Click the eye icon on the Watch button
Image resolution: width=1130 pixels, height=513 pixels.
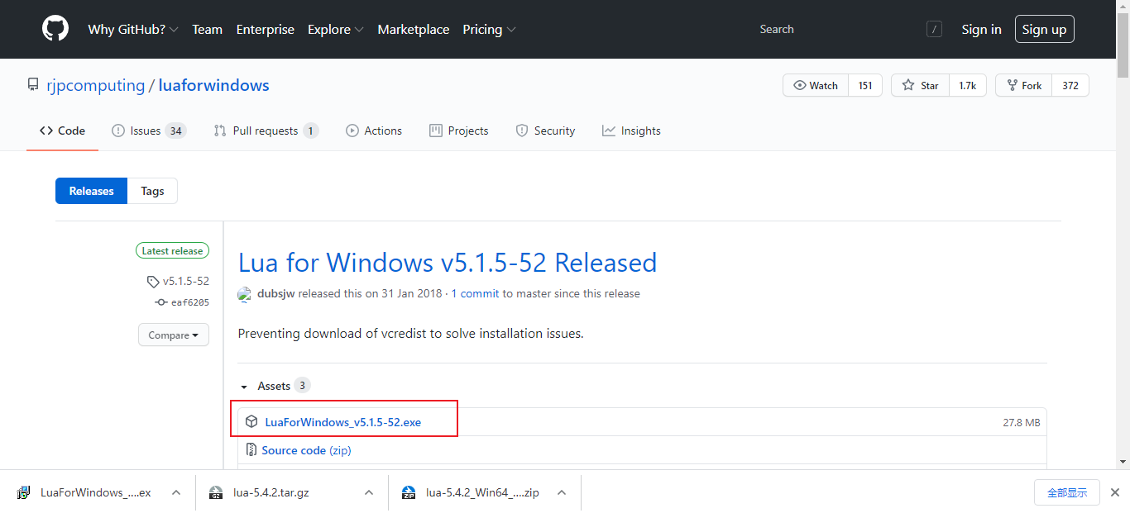(x=801, y=85)
